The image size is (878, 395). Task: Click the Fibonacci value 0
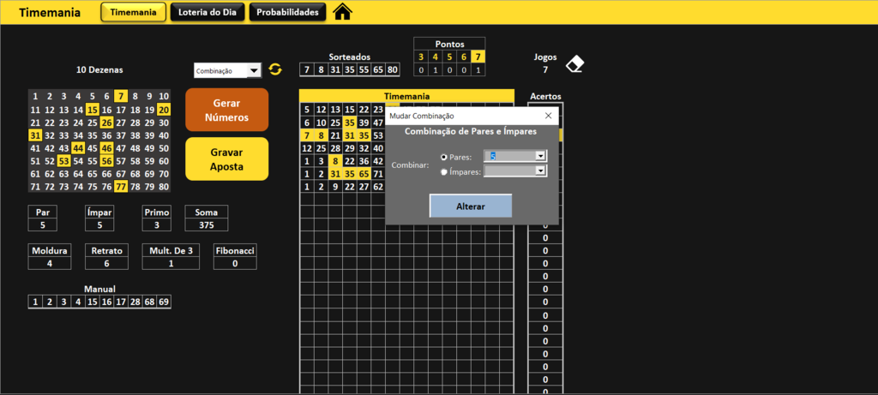pos(235,263)
